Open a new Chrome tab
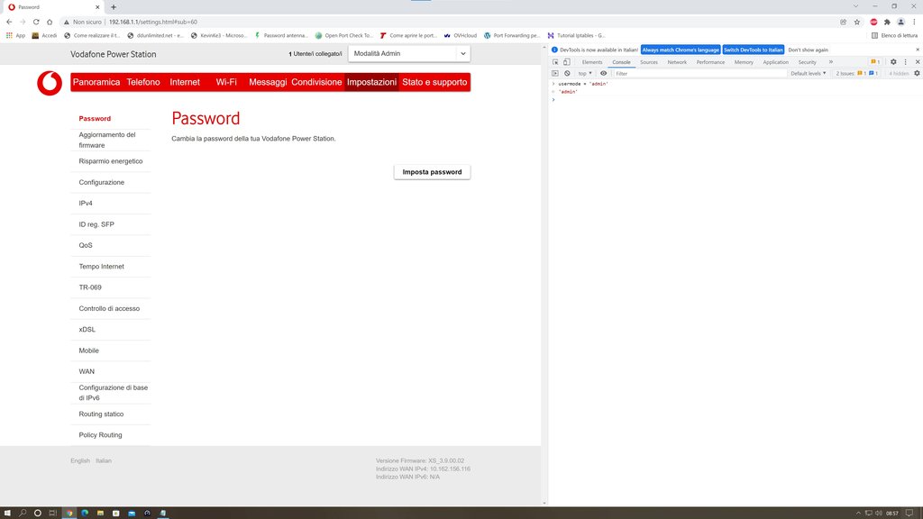This screenshot has width=923, height=519. (114, 7)
